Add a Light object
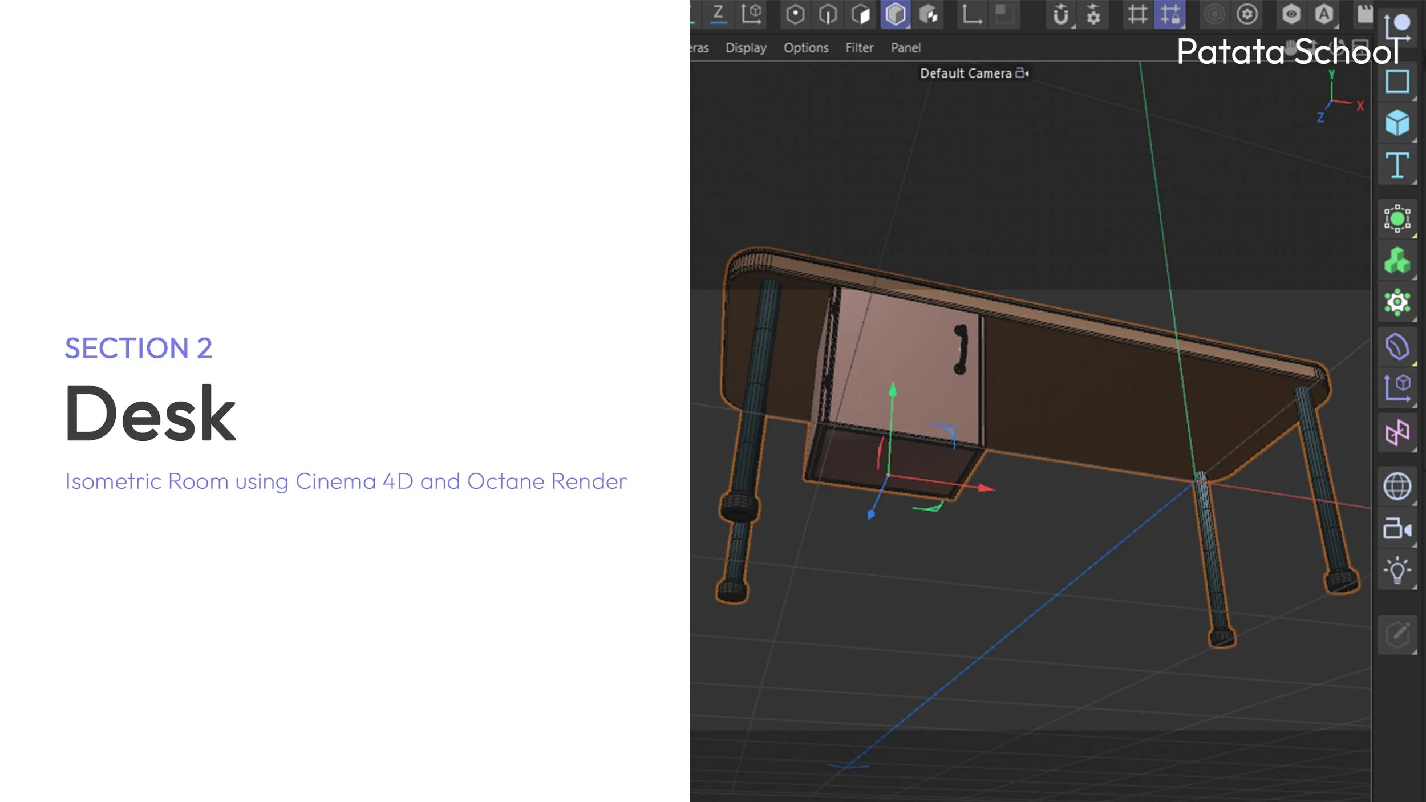 point(1397,570)
